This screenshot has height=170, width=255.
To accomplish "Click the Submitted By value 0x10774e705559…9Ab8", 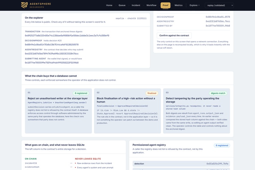I will click(x=218, y=26).
